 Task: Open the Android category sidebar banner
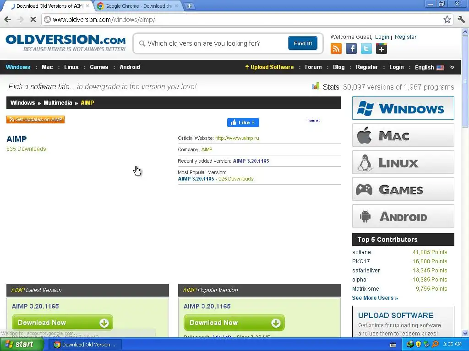(x=403, y=216)
